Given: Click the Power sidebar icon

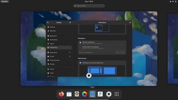Looking at the screenshot, I should (48, 73).
